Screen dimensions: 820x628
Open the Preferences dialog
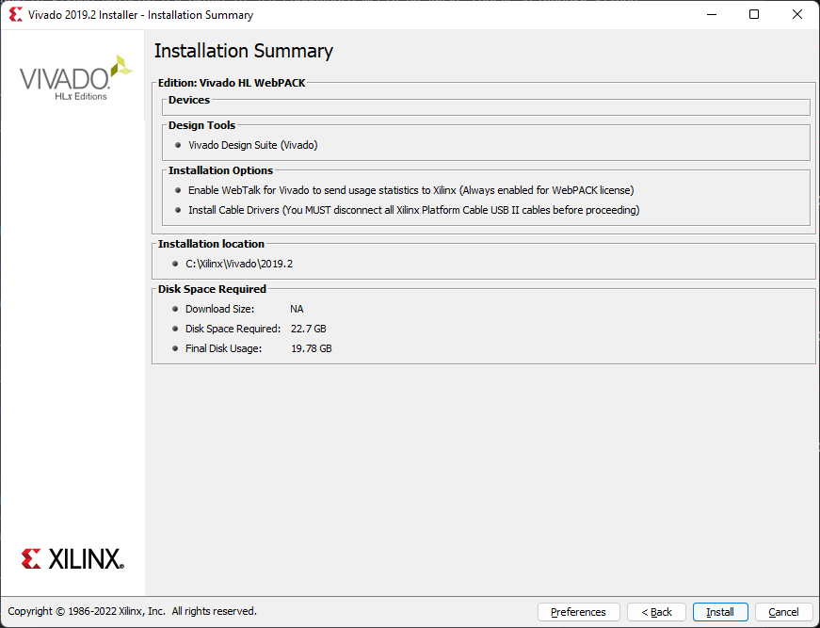click(578, 612)
